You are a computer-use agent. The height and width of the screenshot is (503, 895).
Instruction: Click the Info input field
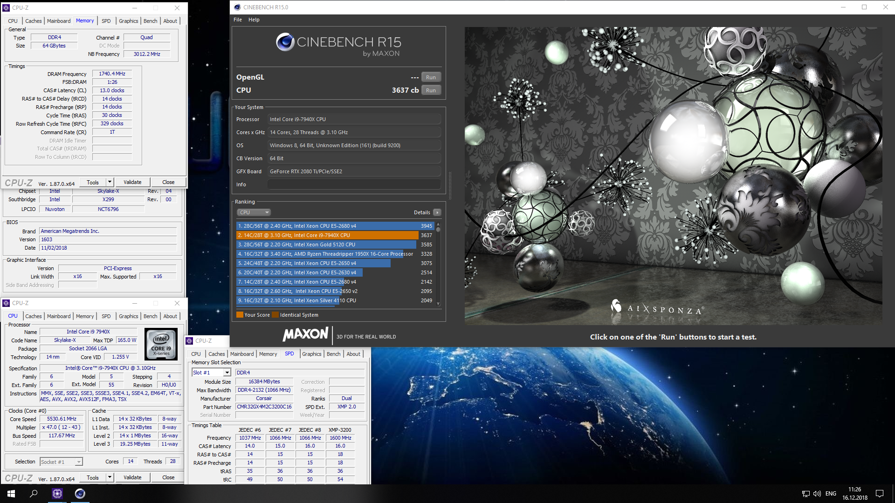coord(354,184)
